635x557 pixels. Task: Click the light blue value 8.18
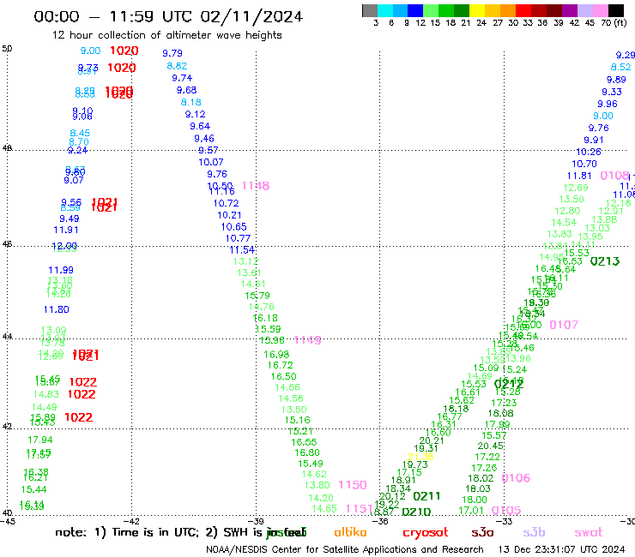(190, 102)
